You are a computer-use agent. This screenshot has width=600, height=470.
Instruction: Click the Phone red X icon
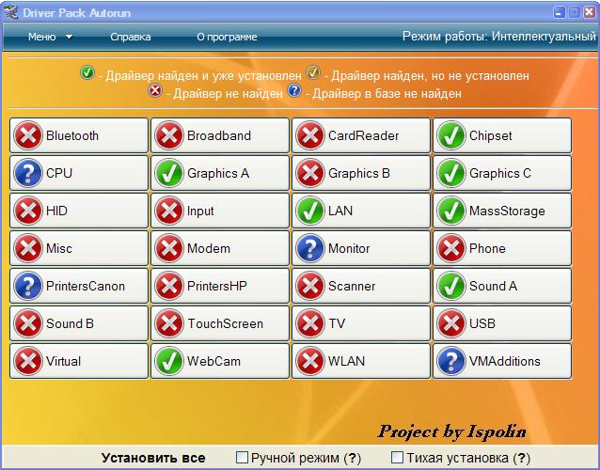(451, 248)
